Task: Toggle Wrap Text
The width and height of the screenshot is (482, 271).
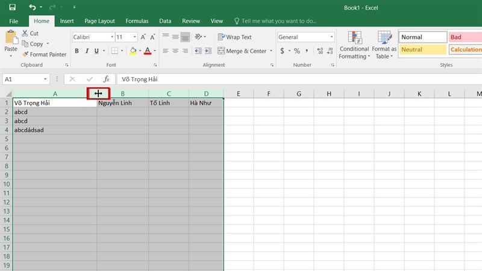Action: pyautogui.click(x=234, y=37)
